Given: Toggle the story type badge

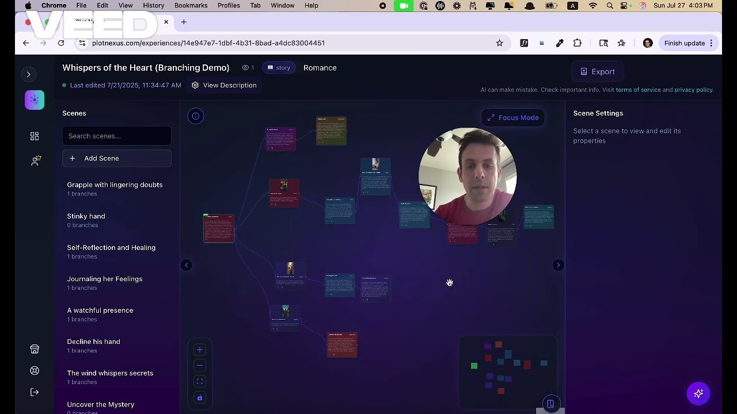Looking at the screenshot, I should pyautogui.click(x=278, y=67).
